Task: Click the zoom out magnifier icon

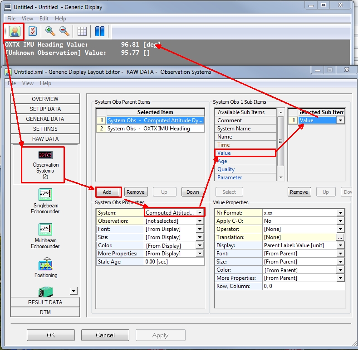Action: click(64, 31)
